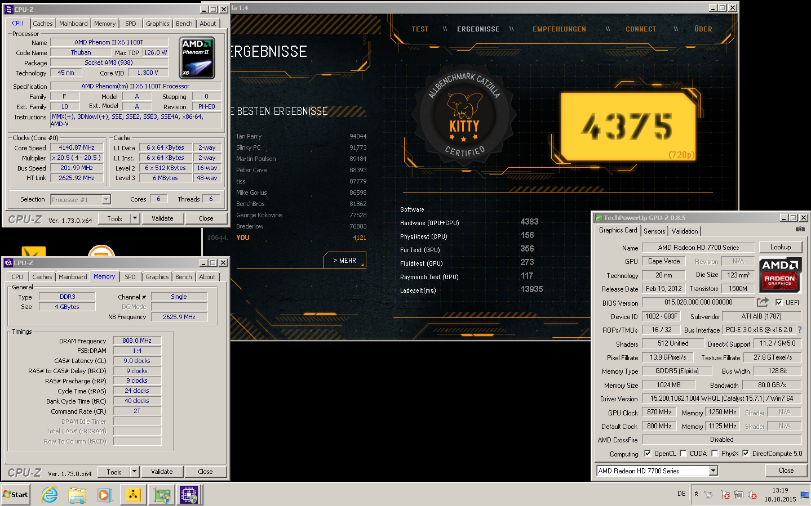Toggle the PhysX checkbox
Screen dimensions: 811x506
tap(715, 453)
